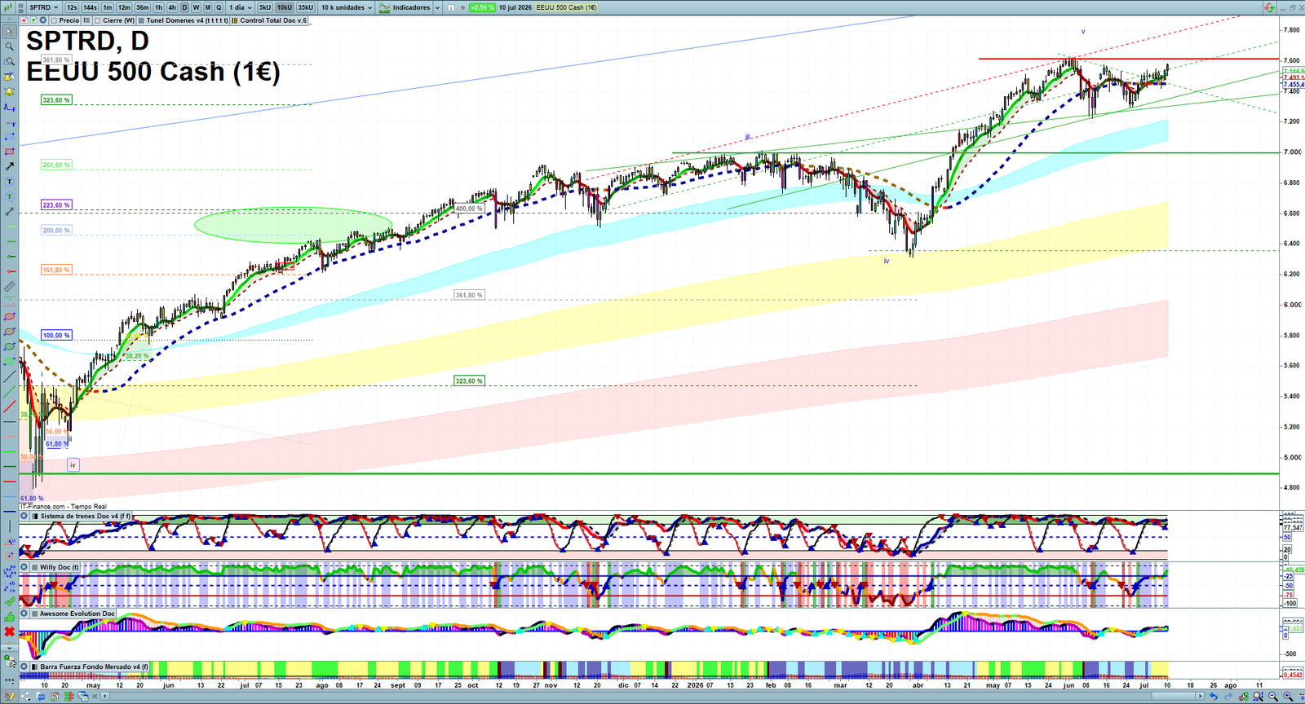Toggle Barra Fuerza Fondo Mercado visibility box
Screen dimensions: 1305x704
pyautogui.click(x=35, y=667)
